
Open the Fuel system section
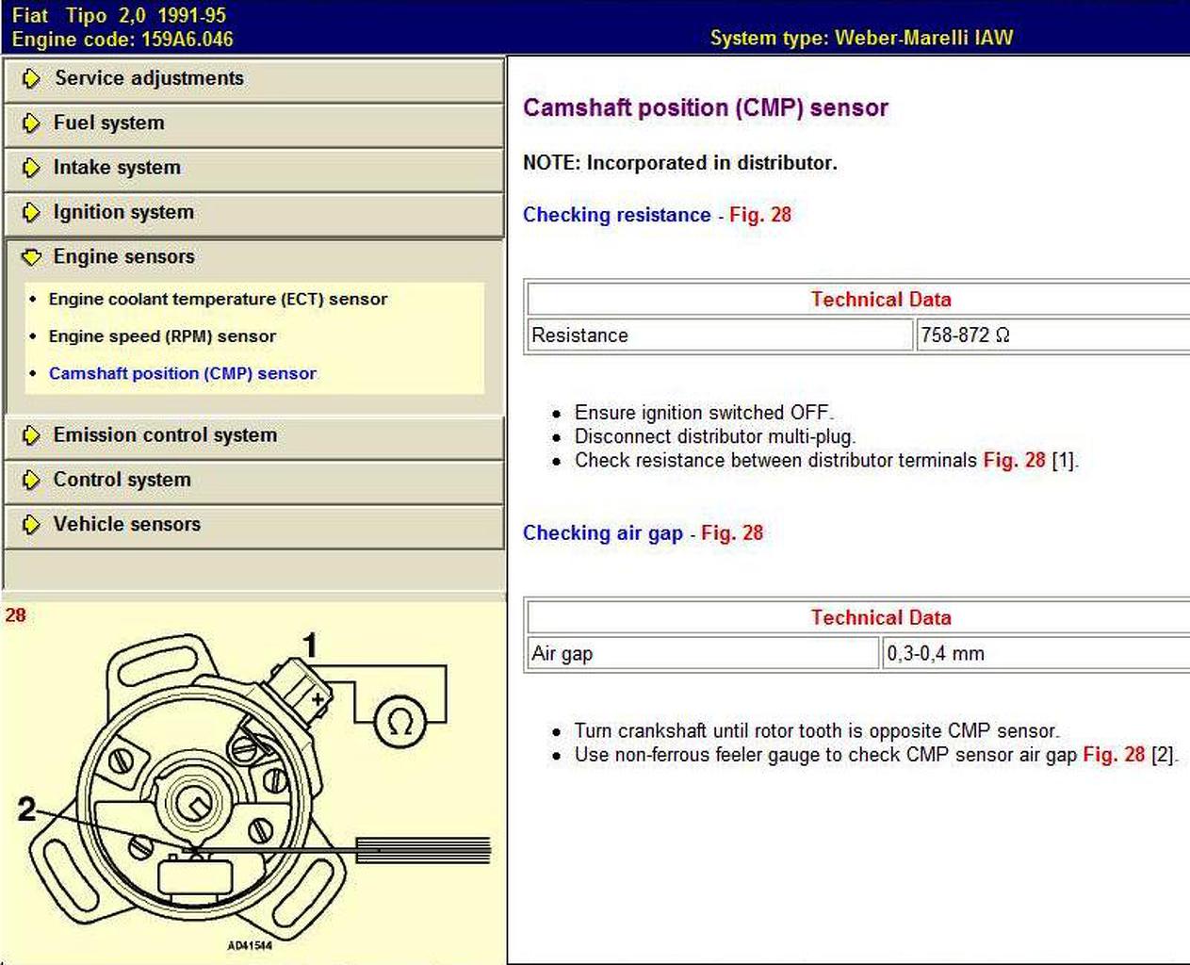click(253, 123)
